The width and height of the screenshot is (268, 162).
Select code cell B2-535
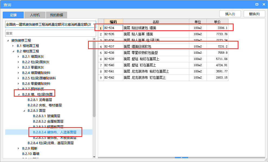coord(113,34)
